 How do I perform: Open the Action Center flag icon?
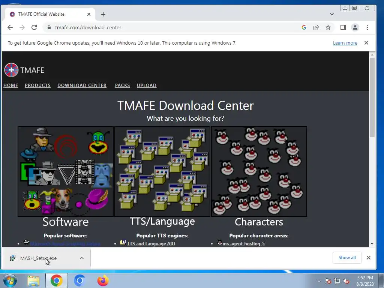coord(328,281)
